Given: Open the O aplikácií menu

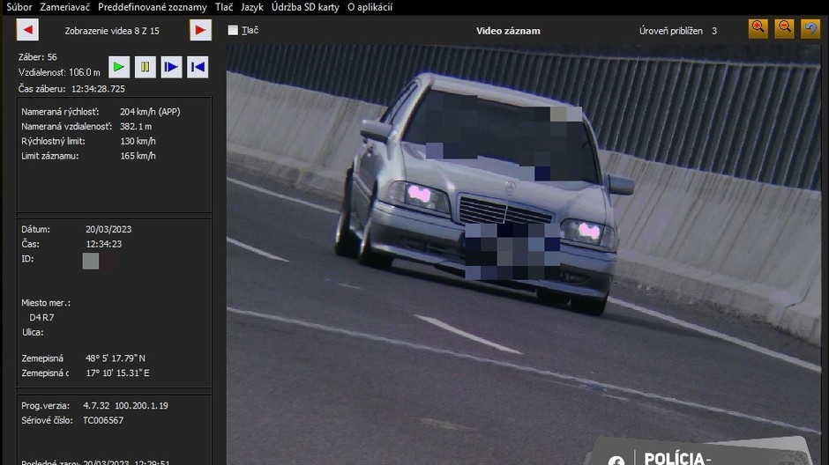Looking at the screenshot, I should 370,7.
